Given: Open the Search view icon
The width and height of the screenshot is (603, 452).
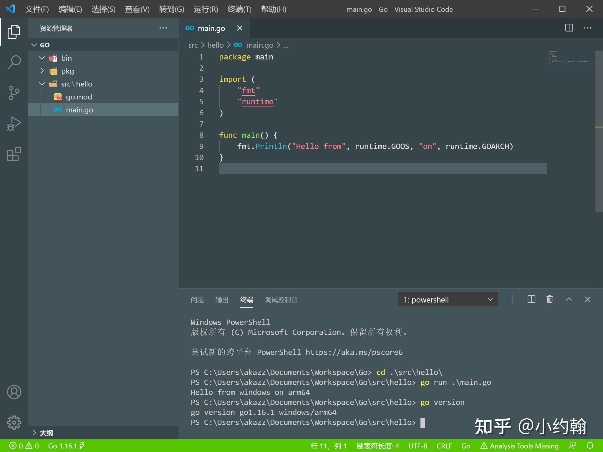Looking at the screenshot, I should coord(14,62).
